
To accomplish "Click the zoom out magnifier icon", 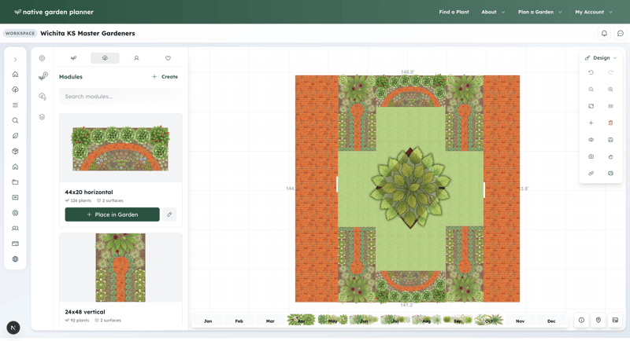I will [x=591, y=90].
